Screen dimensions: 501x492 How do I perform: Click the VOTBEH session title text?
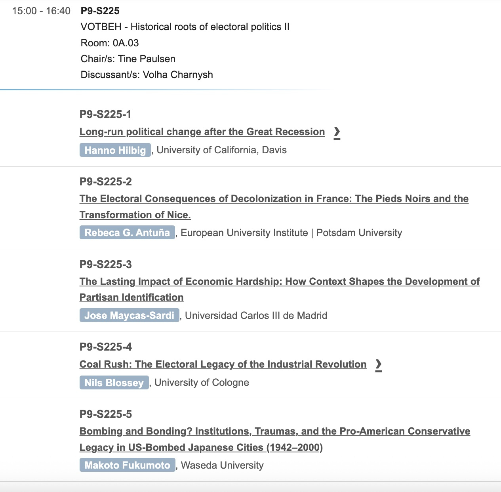point(185,27)
